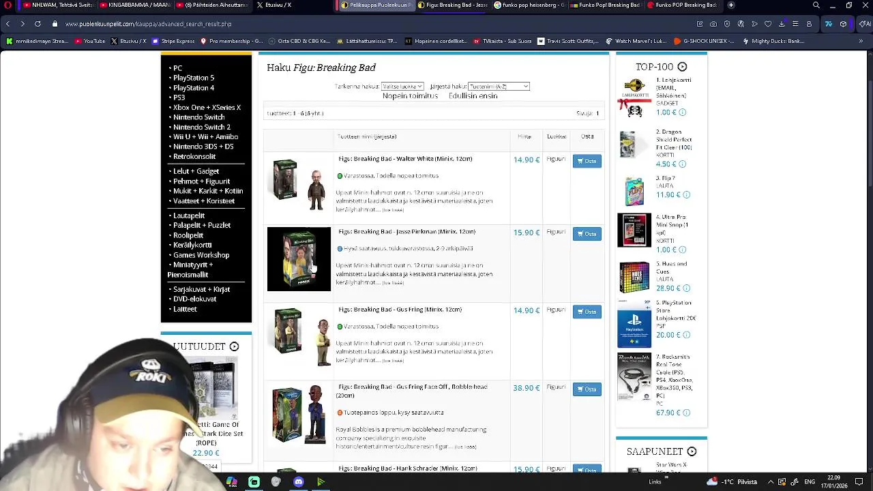Click the 38.90 € price of Gus Fring Face Off
Screen dimensions: 873x491
[527, 388]
